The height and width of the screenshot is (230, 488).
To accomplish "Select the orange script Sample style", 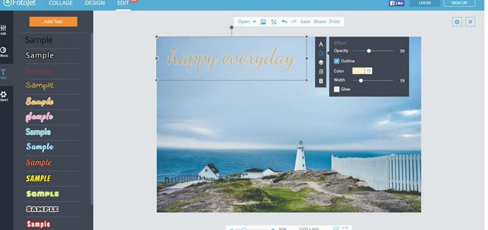I will [40, 102].
